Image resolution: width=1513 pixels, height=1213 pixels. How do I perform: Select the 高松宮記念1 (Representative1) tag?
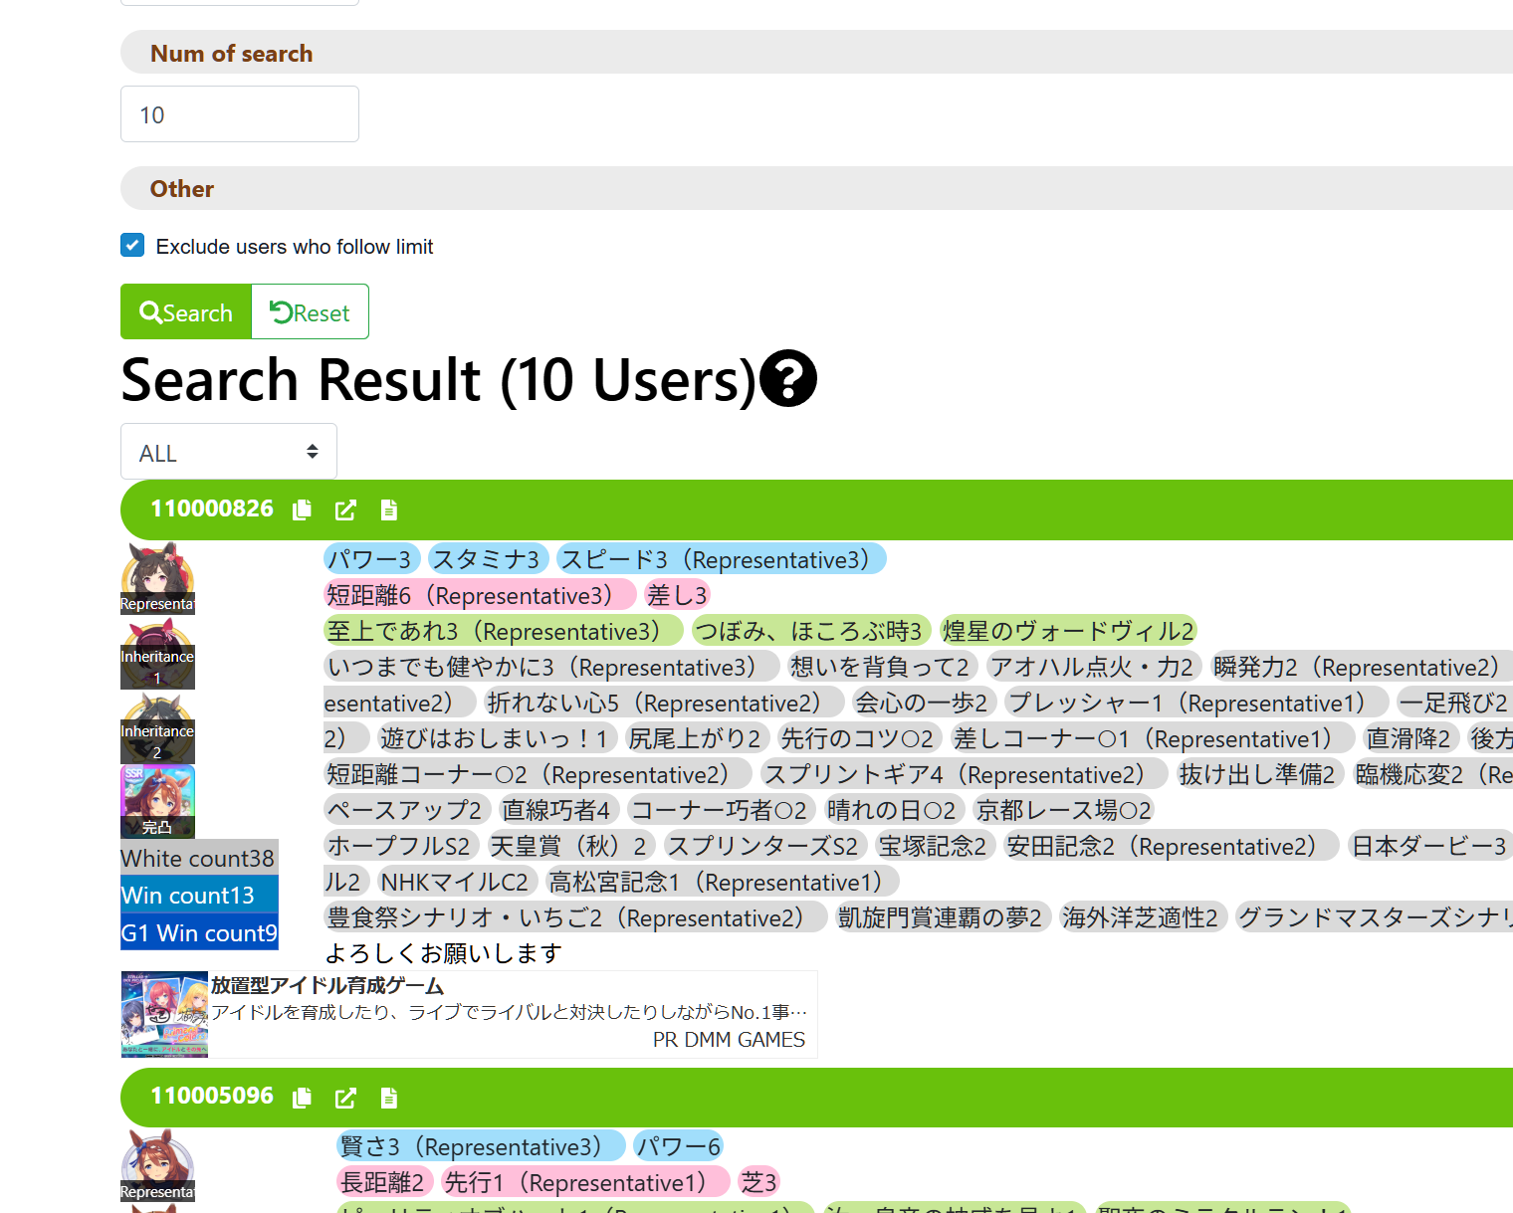[x=723, y=882]
